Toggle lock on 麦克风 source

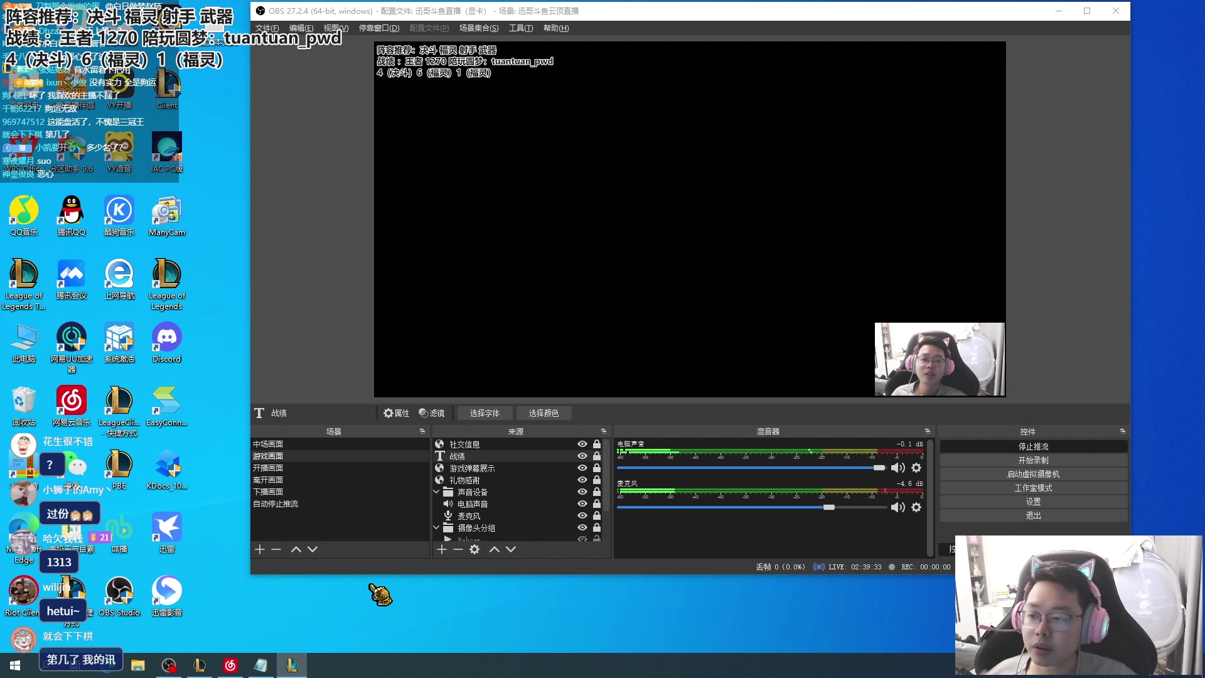[597, 516]
